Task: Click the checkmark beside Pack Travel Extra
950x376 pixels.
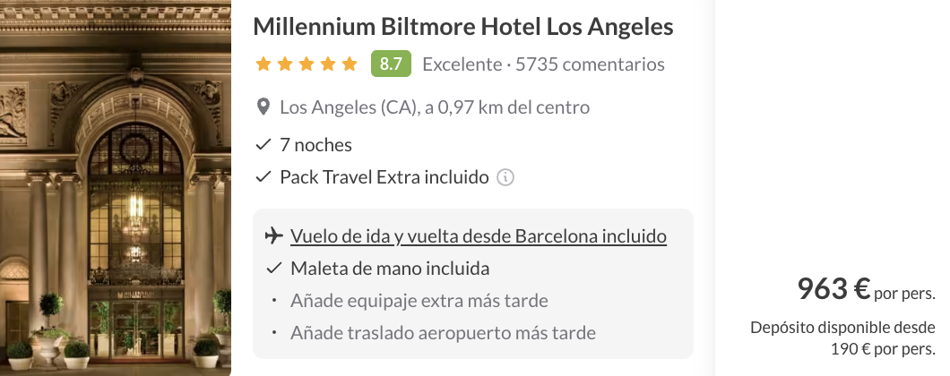Action: (x=263, y=177)
